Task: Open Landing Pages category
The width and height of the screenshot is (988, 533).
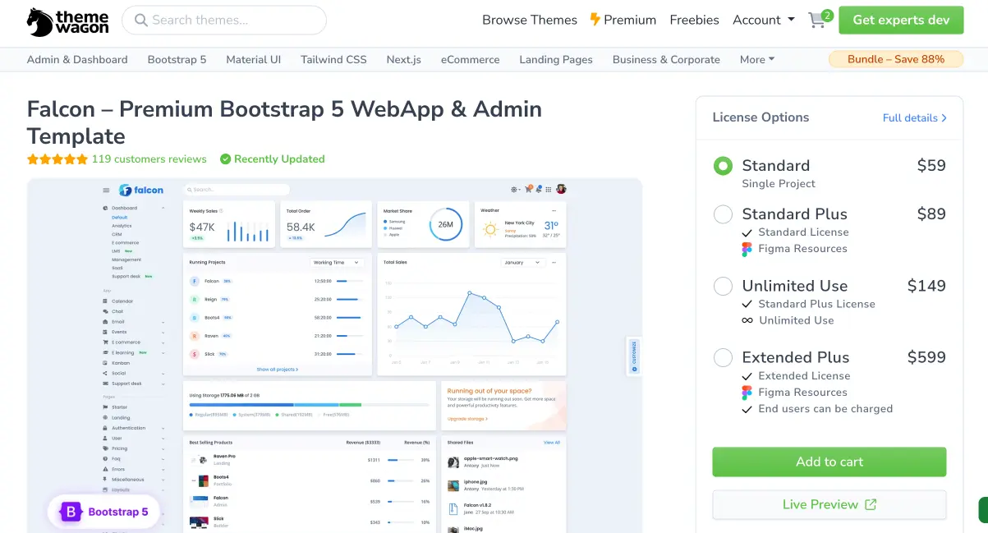Action: (x=556, y=59)
